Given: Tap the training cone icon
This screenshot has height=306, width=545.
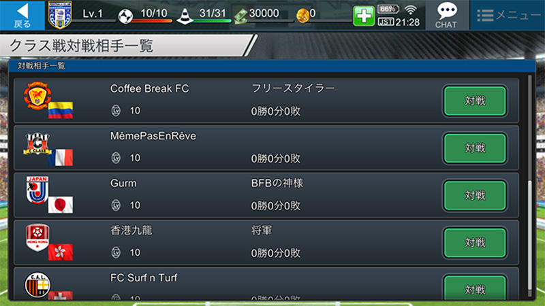Looking at the screenshot, I should 185,16.
